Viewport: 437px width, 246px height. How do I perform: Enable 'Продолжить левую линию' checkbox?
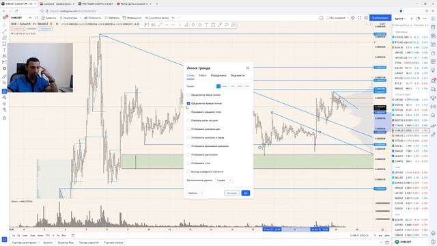188,95
